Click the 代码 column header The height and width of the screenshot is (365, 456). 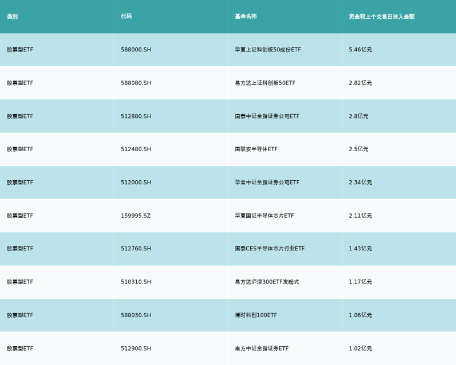tap(126, 17)
